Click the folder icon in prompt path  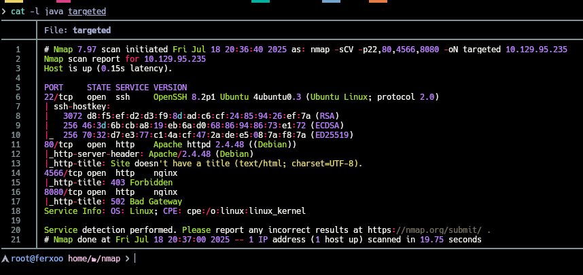point(96,258)
